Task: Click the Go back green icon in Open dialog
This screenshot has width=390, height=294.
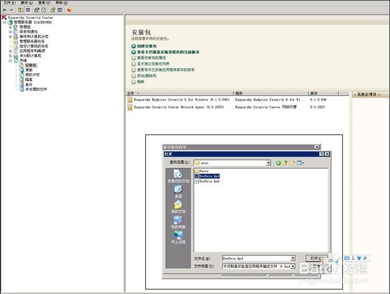Action: [278, 163]
